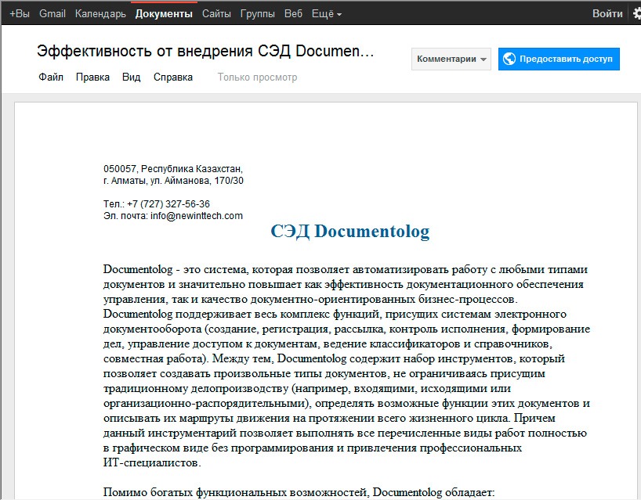The width and height of the screenshot is (641, 500).
Task: Select the Документы tab
Action: click(x=164, y=14)
